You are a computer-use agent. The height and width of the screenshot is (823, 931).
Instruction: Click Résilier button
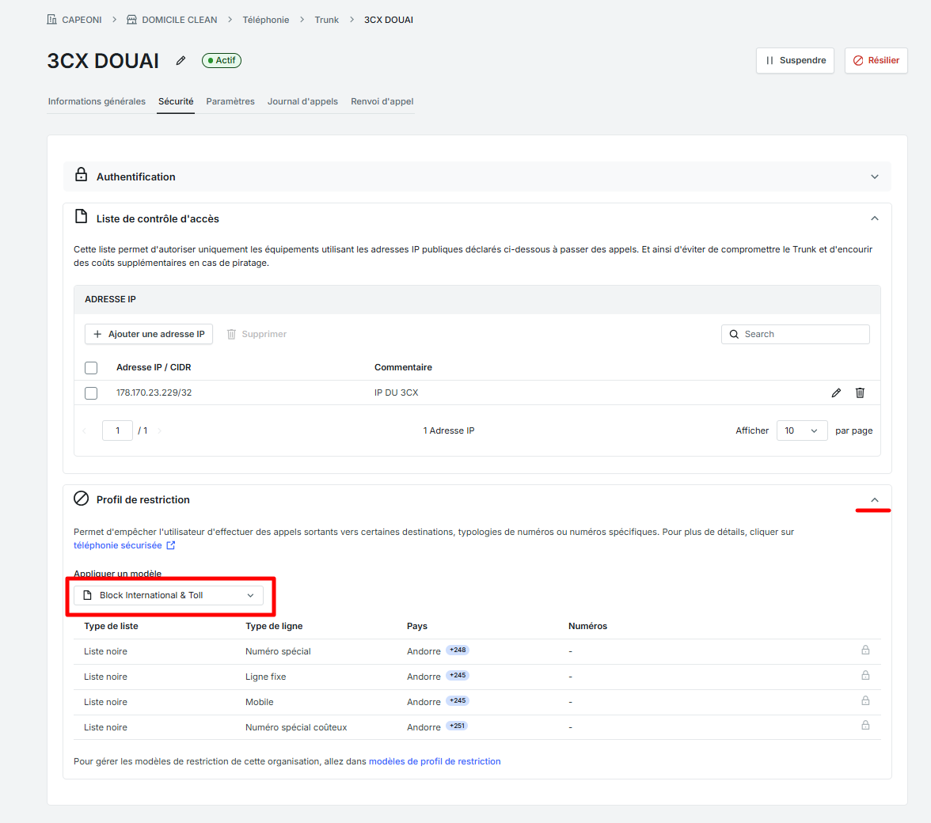coord(876,60)
